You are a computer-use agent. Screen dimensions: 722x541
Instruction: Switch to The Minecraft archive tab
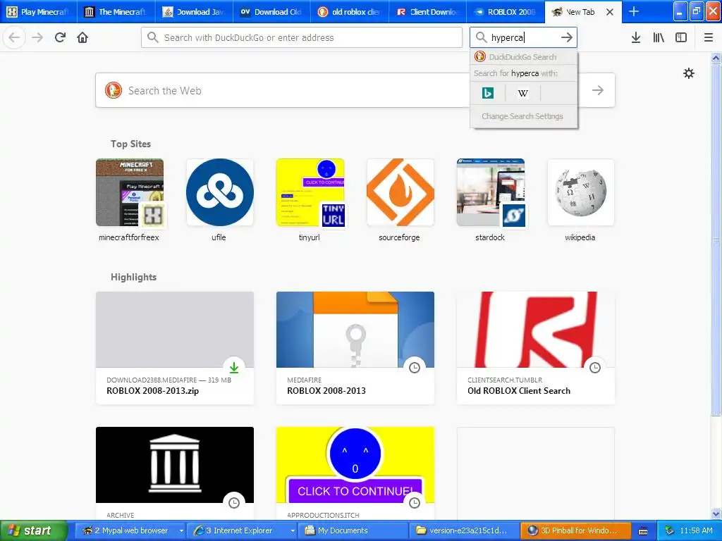[117, 11]
